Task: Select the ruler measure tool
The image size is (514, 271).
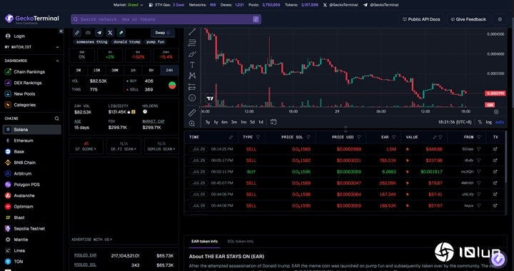Action: [x=192, y=113]
